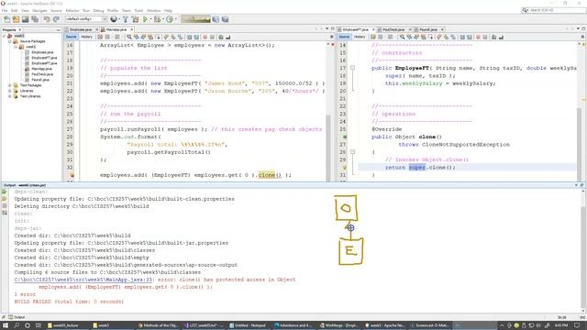The image size is (587, 330).
Task: Open the File menu
Action: pyautogui.click(x=5, y=10)
